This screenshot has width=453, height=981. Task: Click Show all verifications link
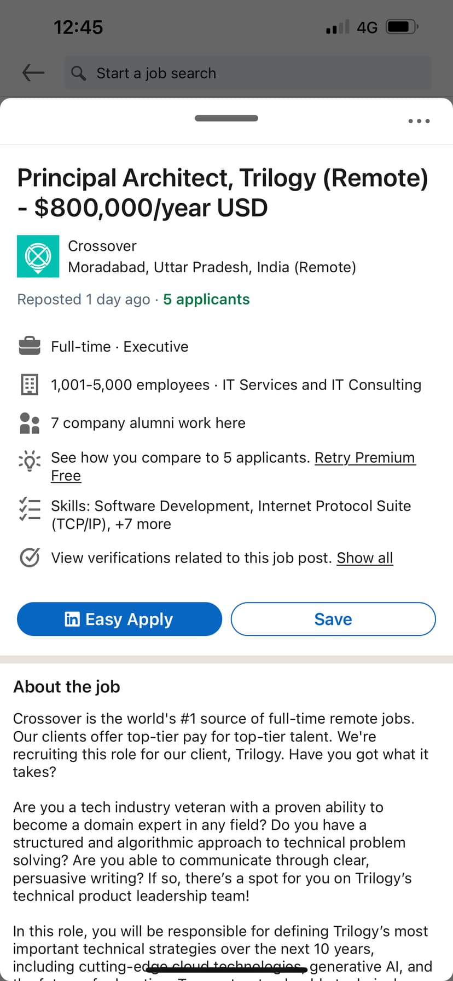(364, 558)
